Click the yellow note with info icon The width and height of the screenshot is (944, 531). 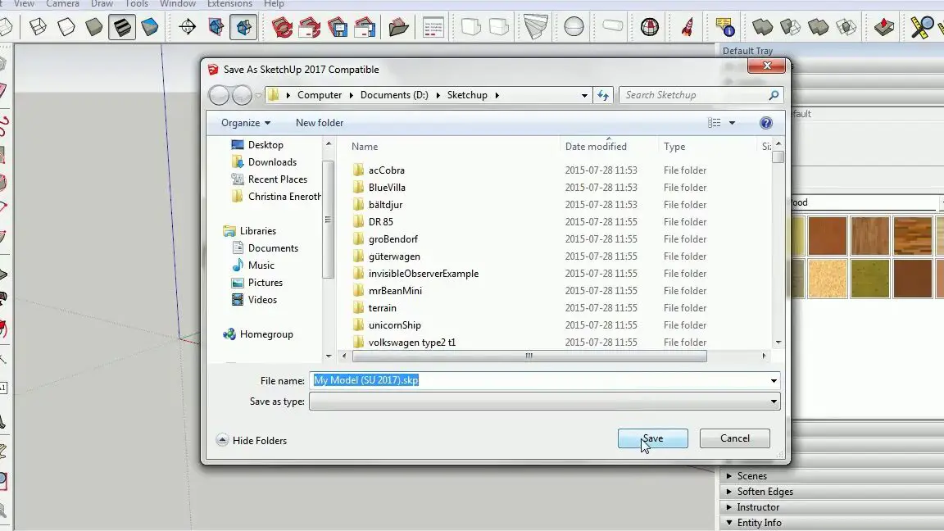[x=725, y=27]
